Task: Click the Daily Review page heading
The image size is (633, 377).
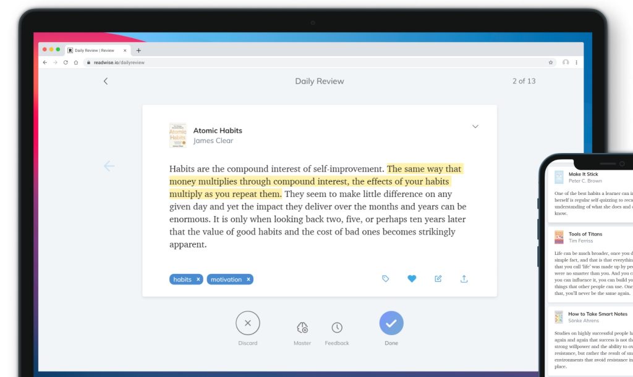Action: pyautogui.click(x=320, y=81)
